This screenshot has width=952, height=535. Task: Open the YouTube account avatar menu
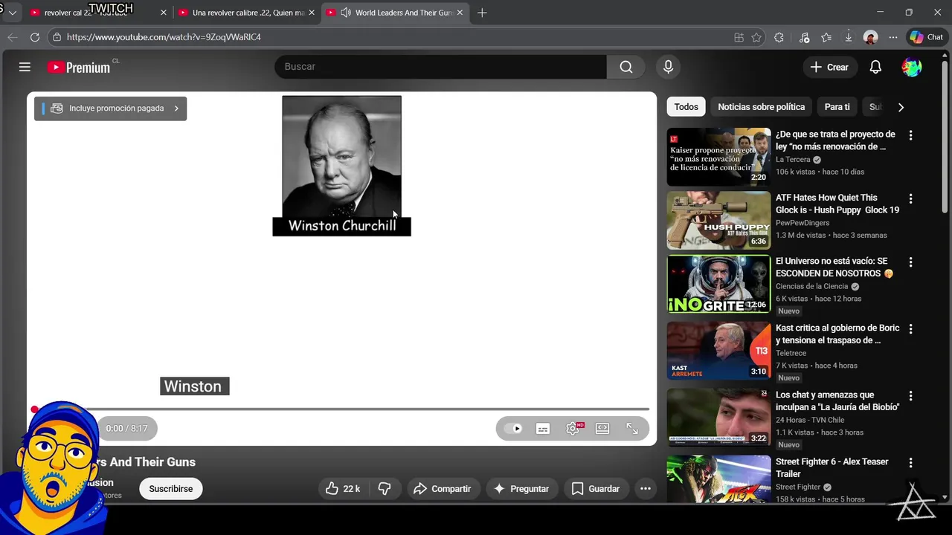[x=912, y=67]
